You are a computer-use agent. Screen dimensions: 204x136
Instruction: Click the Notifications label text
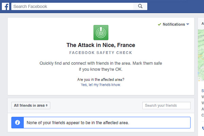coord(174,24)
